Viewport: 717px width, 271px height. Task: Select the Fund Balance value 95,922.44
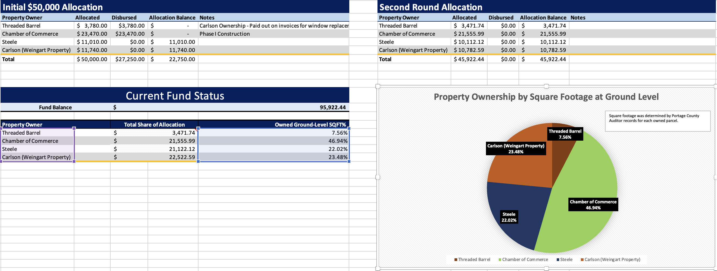(x=332, y=107)
